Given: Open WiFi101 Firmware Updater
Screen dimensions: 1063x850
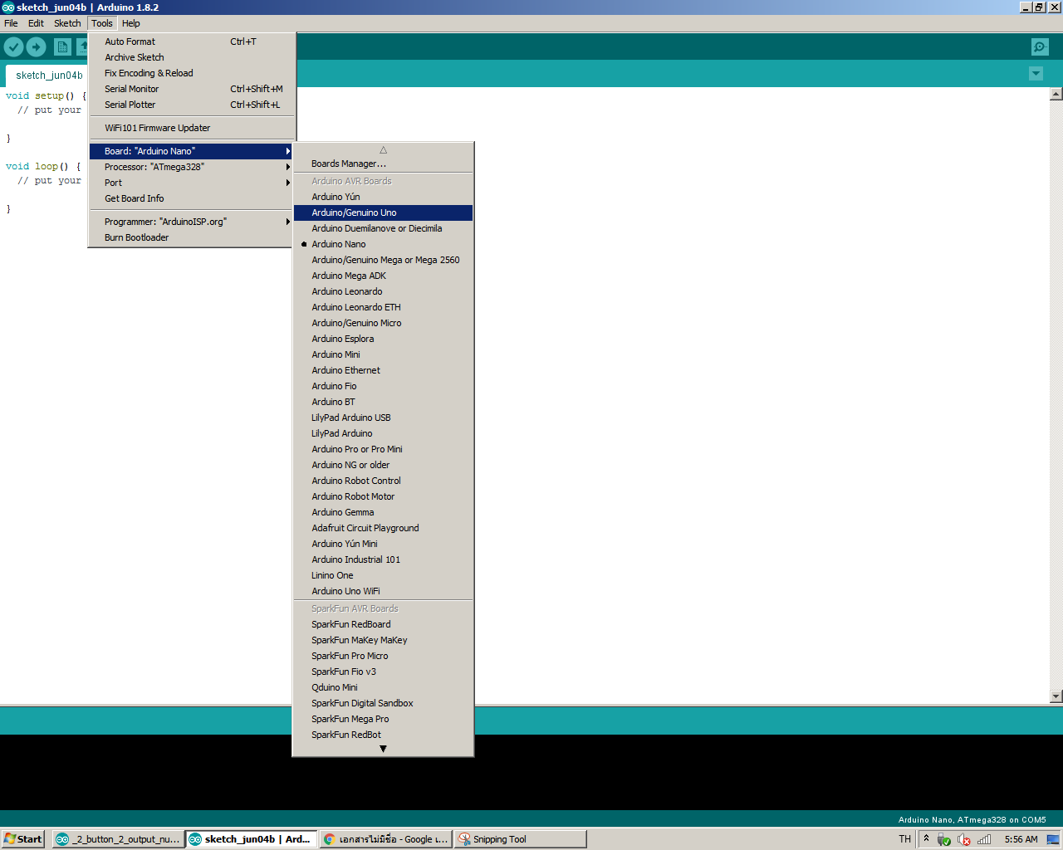Looking at the screenshot, I should pyautogui.click(x=192, y=128).
